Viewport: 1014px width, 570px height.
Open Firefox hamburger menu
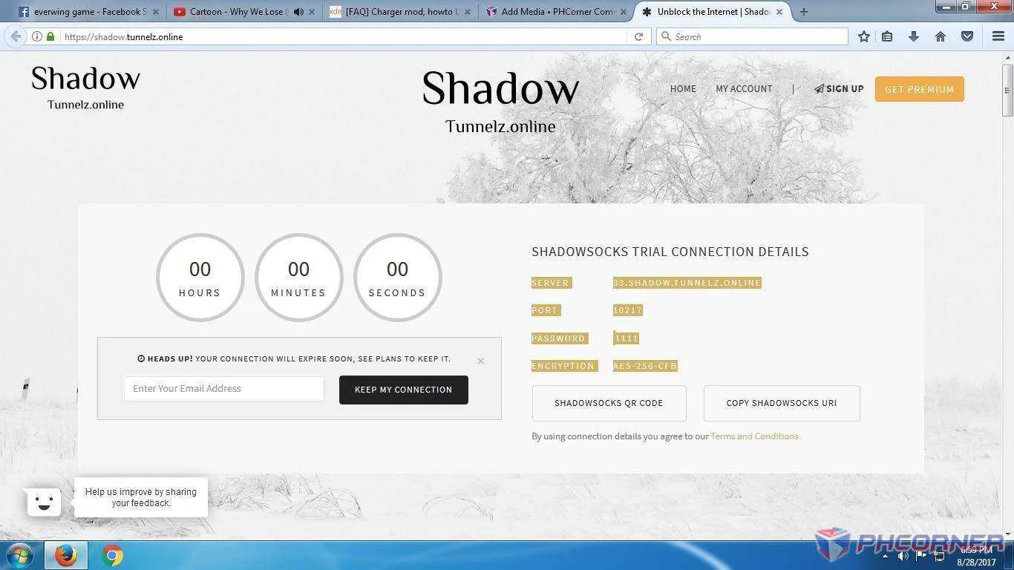tap(998, 36)
